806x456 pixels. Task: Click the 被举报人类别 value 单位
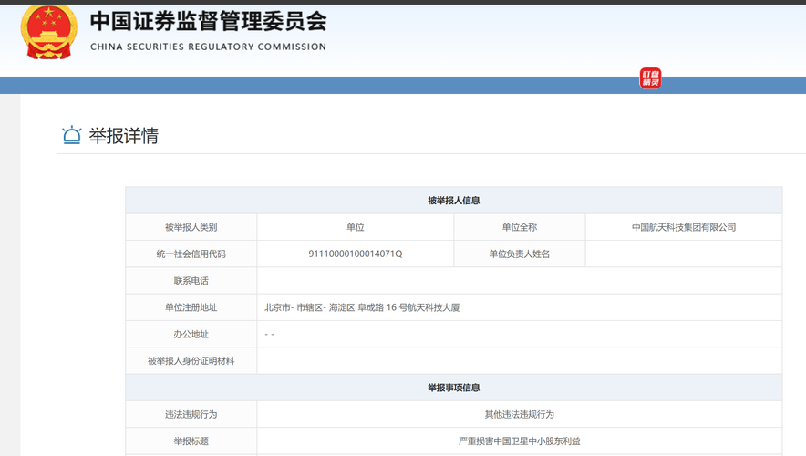point(356,227)
